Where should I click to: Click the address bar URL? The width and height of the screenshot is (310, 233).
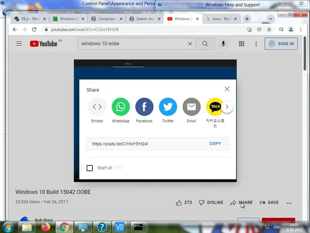pyautogui.click(x=85, y=29)
